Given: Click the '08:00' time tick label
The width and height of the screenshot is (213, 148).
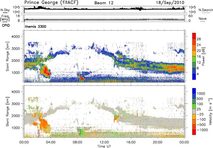Looking at the screenshot, I should click(77, 142).
